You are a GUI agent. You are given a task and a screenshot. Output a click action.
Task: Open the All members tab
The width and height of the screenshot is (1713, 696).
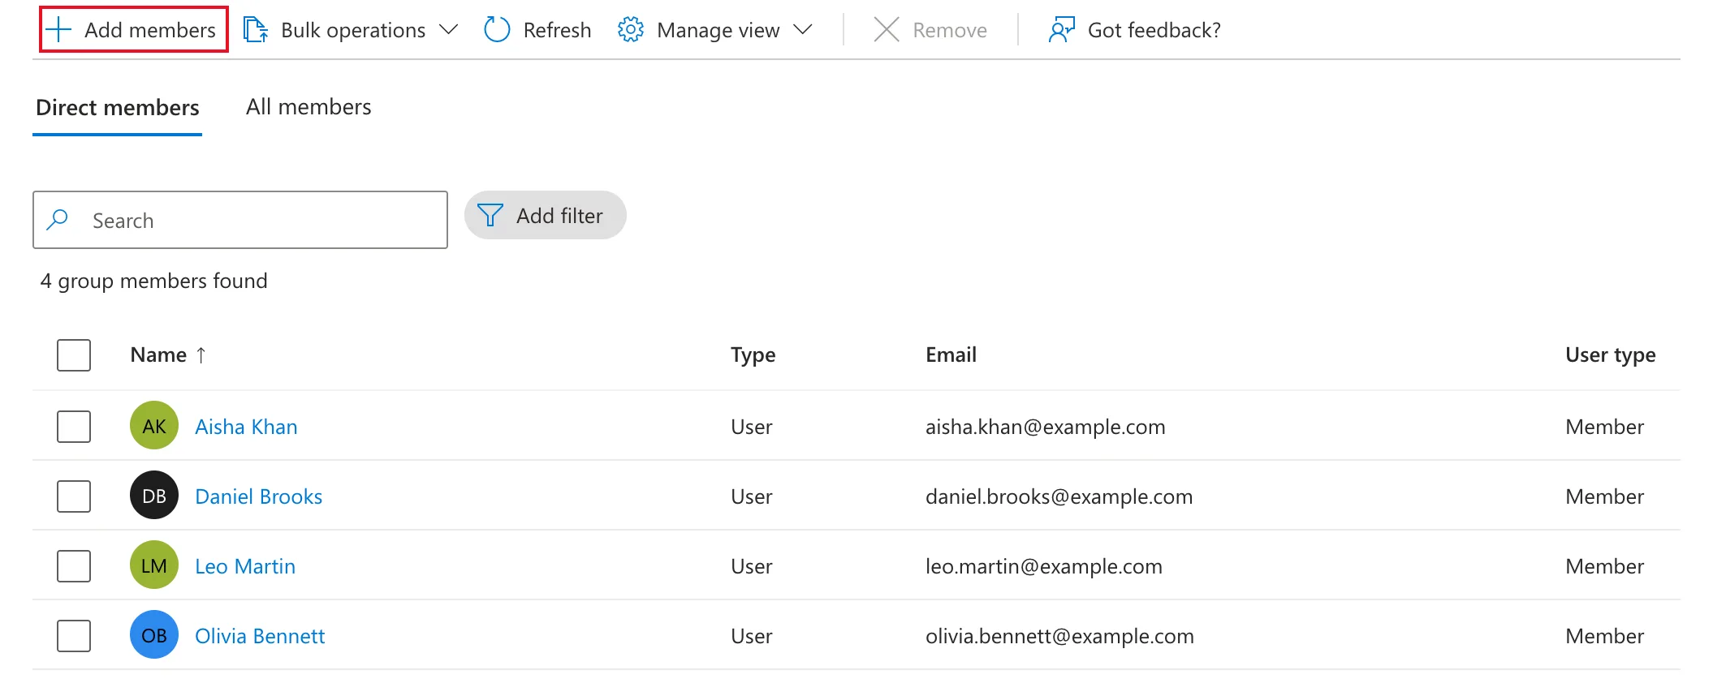(x=309, y=107)
